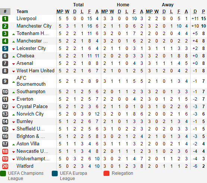Open the Manchester City team link
The image size is (207, 183).
pos(34,26)
